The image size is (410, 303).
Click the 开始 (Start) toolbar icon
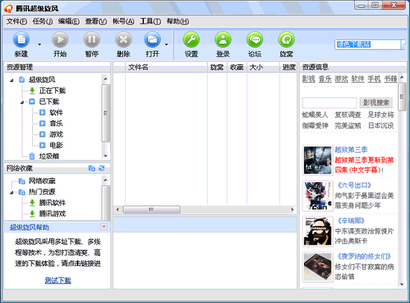[60, 40]
